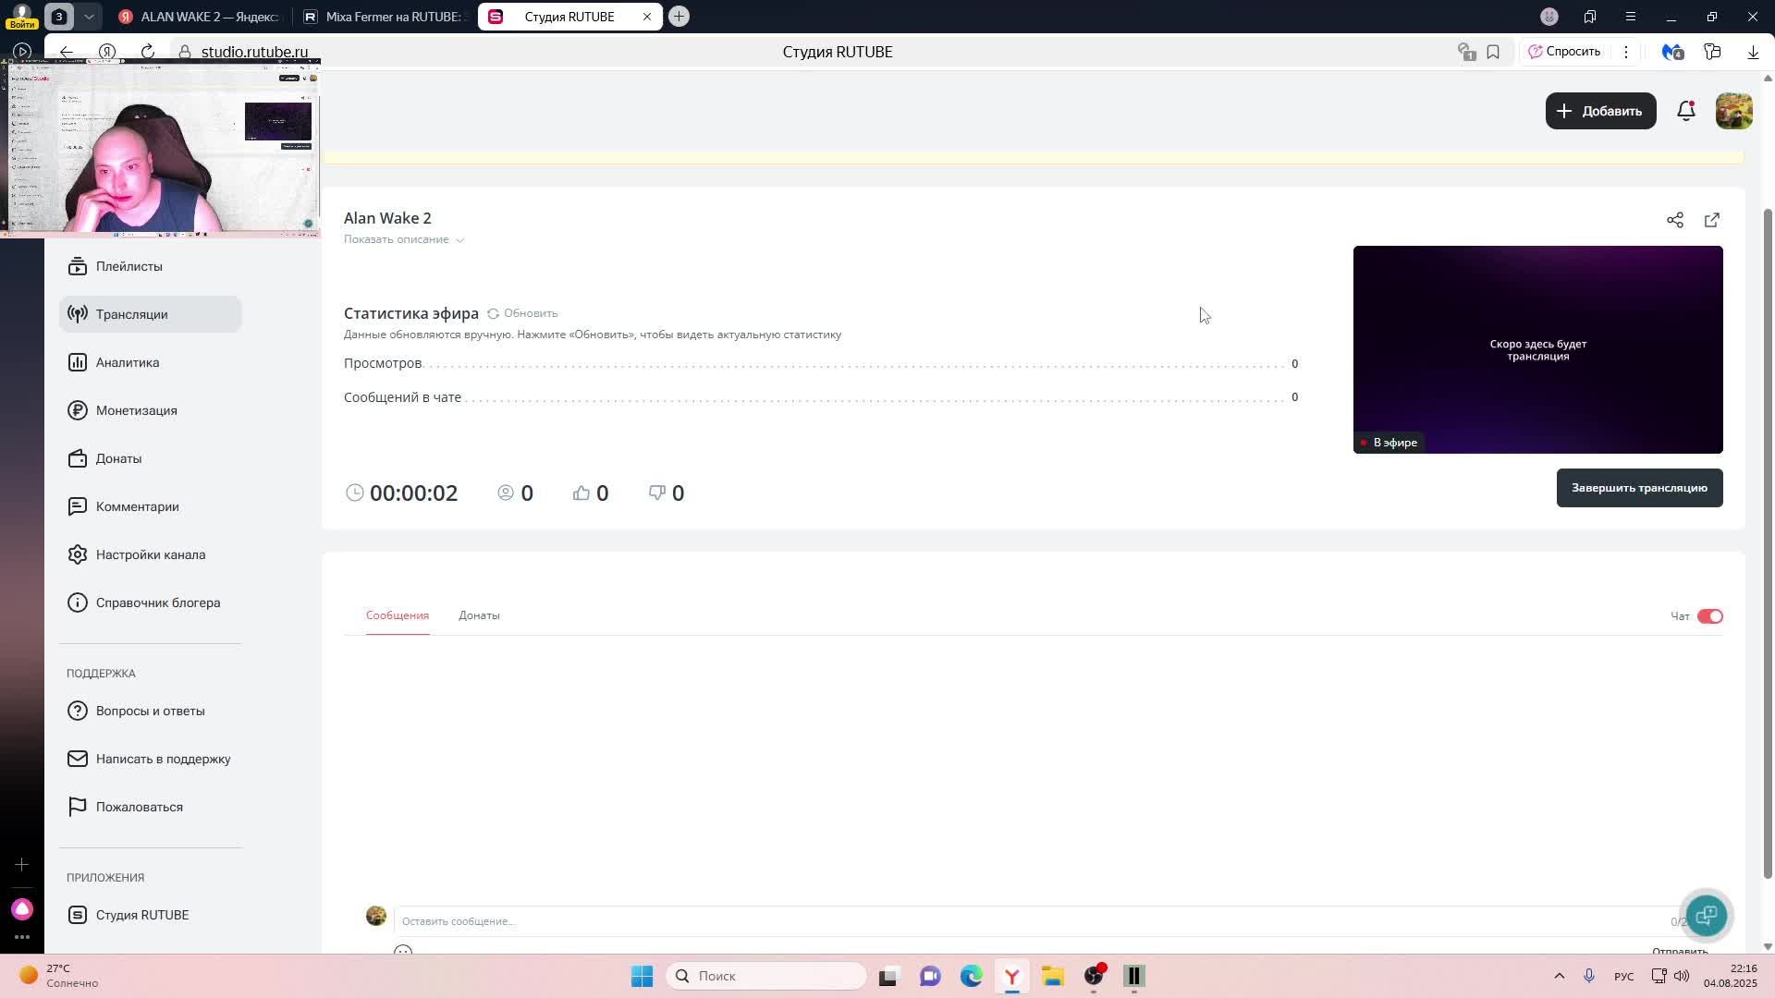Go to Монетизация section
Image resolution: width=1775 pixels, height=998 pixels.
(x=136, y=410)
